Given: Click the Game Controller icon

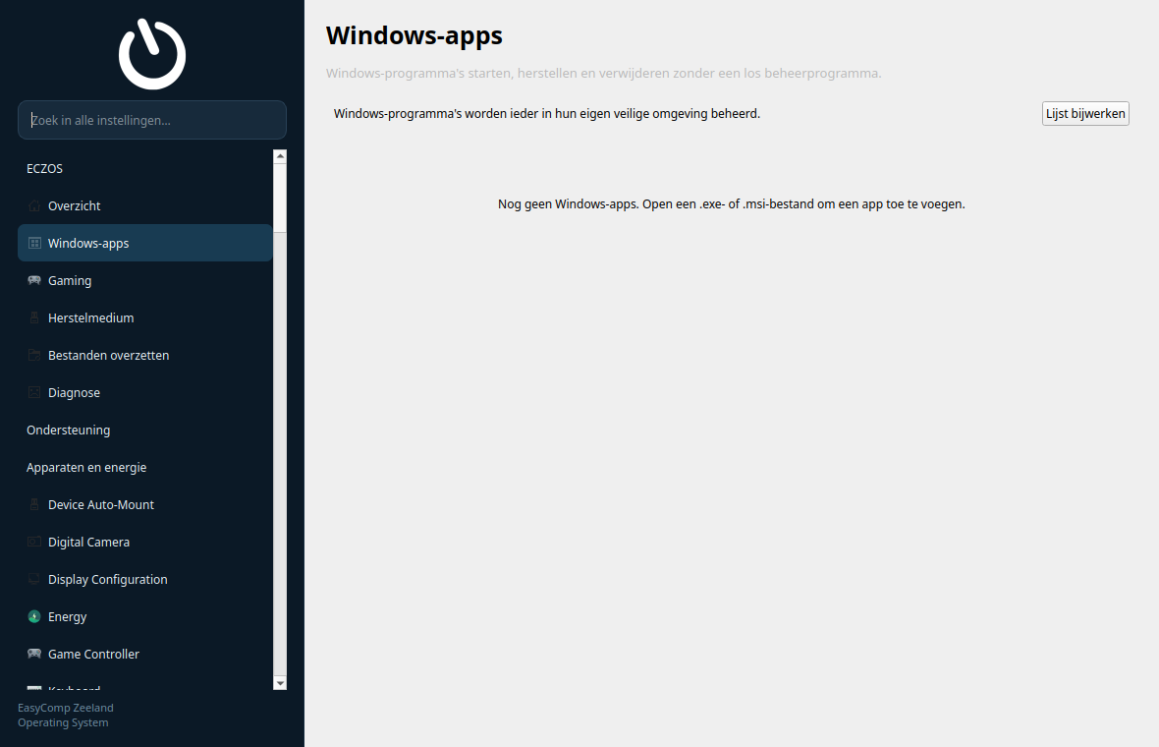Looking at the screenshot, I should 34,654.
